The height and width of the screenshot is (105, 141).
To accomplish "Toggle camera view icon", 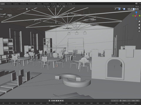I will [139, 28].
